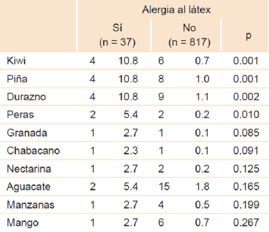The height and width of the screenshot is (232, 269).
Task: Click the p-value 0.267 for Mango
Action: [246, 223]
